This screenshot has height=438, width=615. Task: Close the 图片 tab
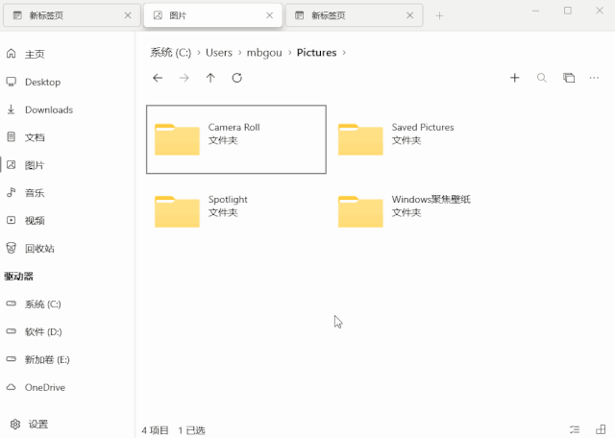click(269, 15)
